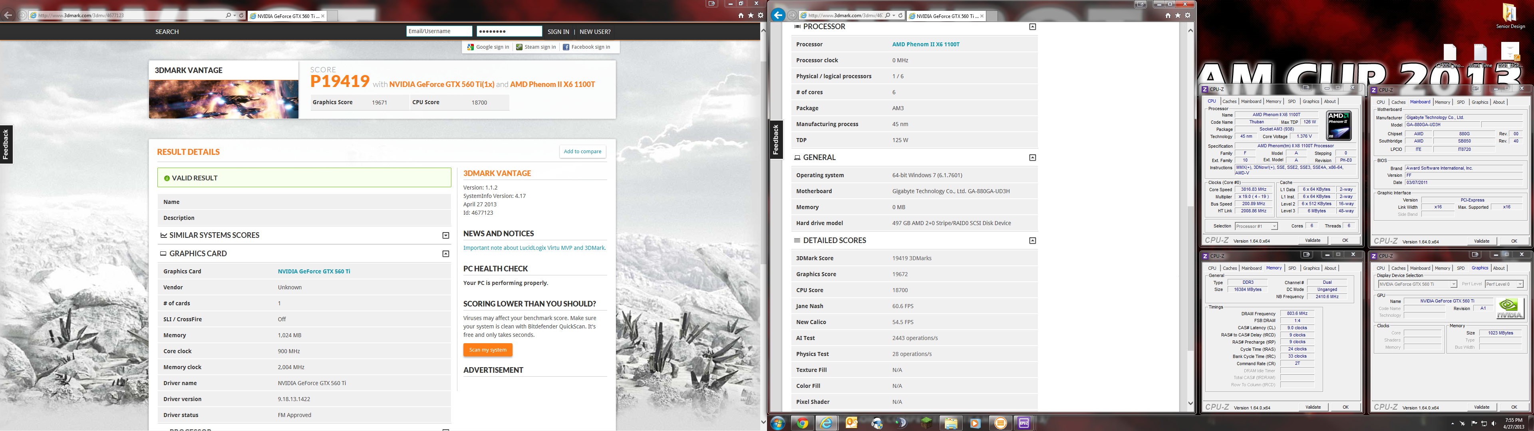Click the NEW USER? link
This screenshot has height=431, width=1534.
tap(595, 32)
